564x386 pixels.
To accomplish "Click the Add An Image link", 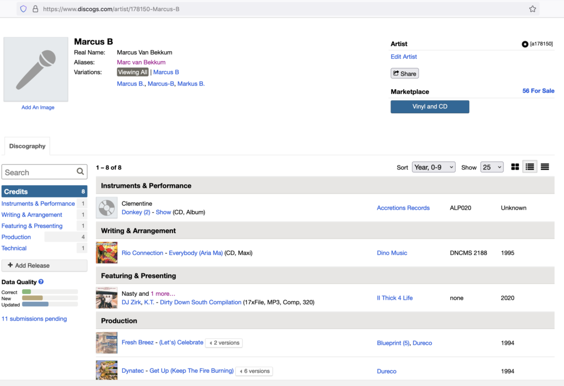I will [38, 107].
